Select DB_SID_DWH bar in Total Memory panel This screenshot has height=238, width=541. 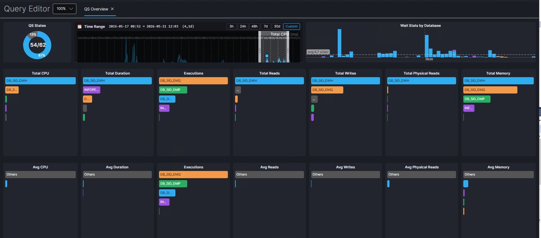[x=498, y=81]
